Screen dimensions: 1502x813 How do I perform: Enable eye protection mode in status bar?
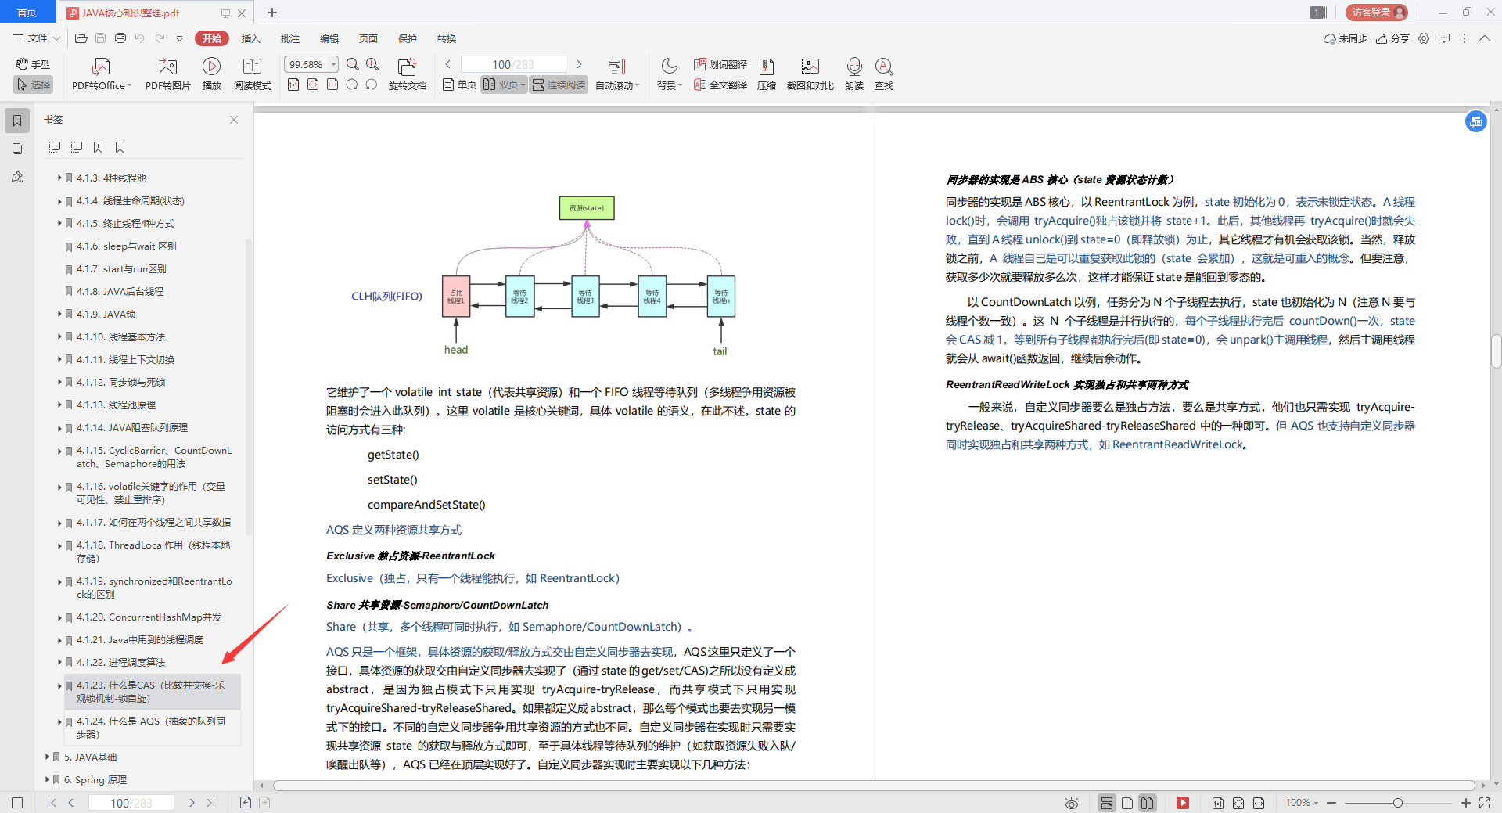[x=1070, y=803]
